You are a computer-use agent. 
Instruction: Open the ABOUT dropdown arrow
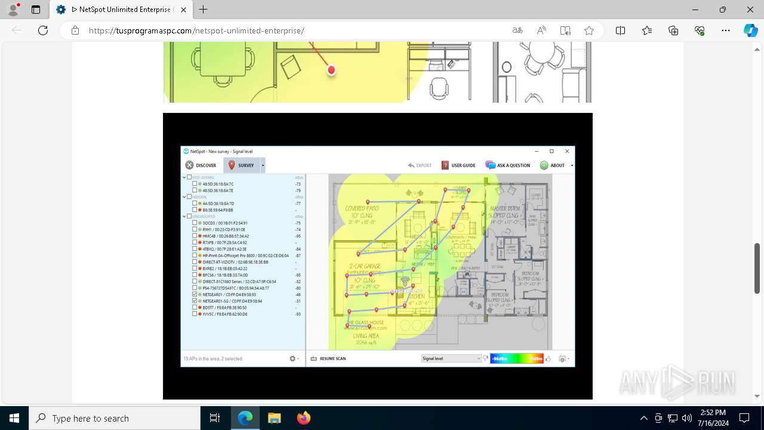coord(572,165)
